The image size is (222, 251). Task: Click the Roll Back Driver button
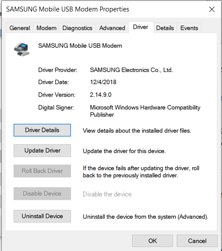pos(42,171)
